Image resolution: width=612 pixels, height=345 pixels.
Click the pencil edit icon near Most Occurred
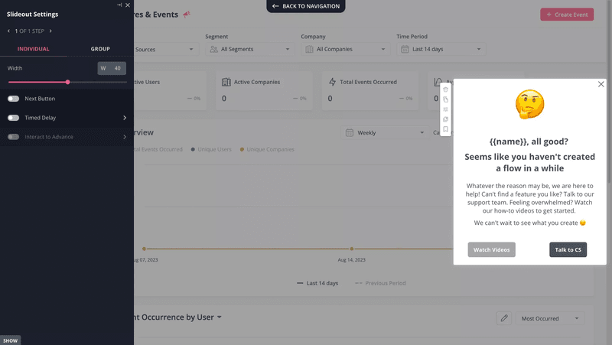pyautogui.click(x=504, y=318)
